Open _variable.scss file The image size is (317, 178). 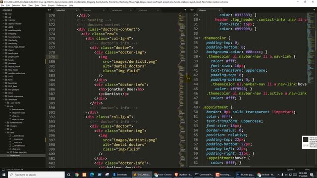click(19, 145)
